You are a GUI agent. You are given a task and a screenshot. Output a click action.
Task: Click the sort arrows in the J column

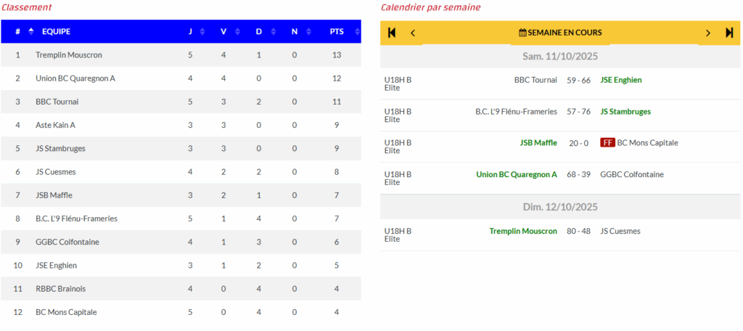pyautogui.click(x=202, y=31)
